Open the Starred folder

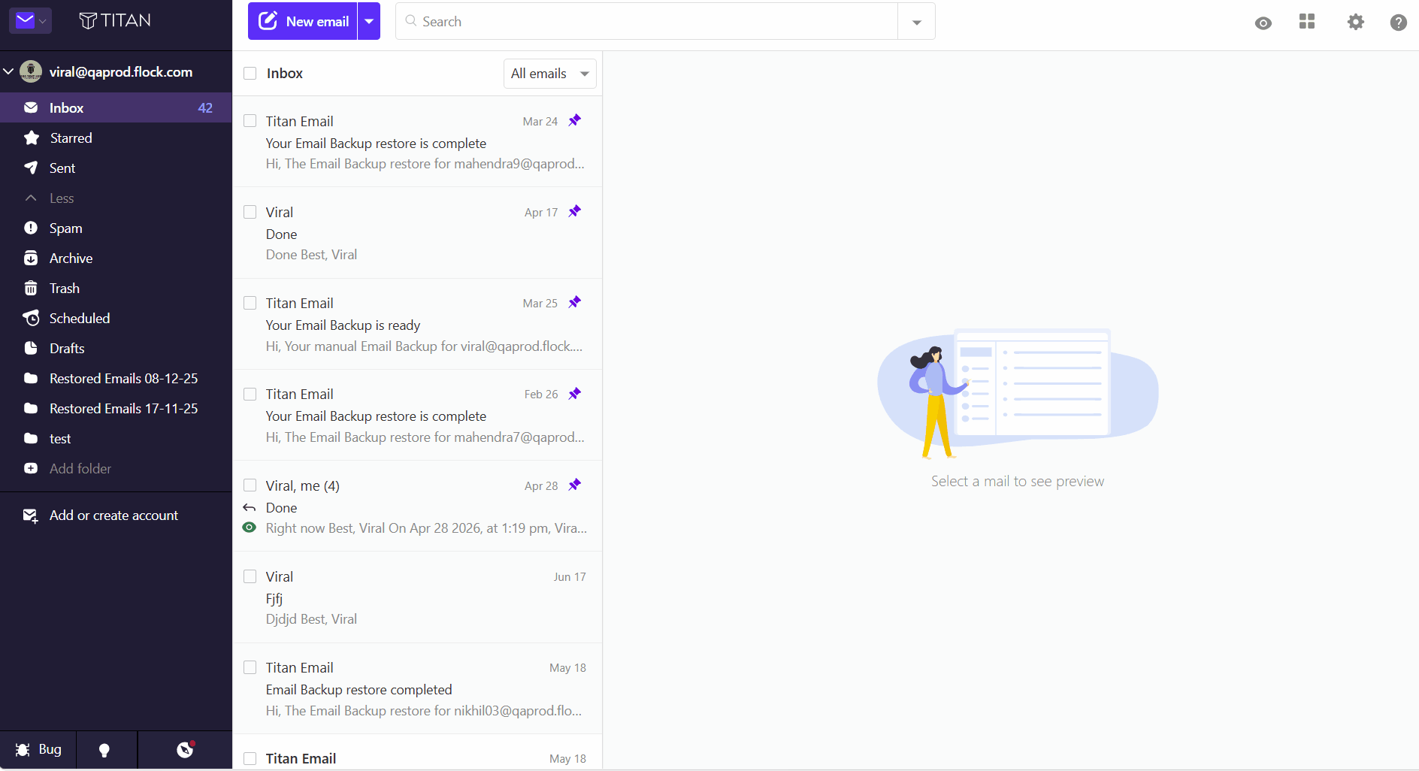pos(116,138)
